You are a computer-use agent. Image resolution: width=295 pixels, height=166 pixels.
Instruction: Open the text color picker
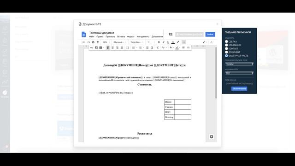coord(173,42)
